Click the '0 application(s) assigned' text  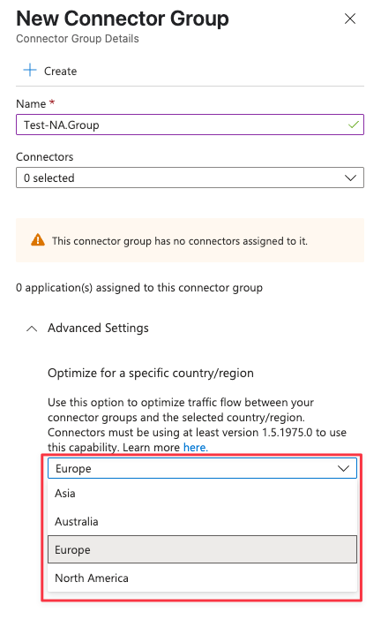139,288
